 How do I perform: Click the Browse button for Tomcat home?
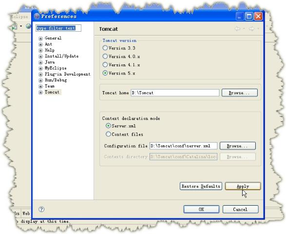(x=240, y=93)
